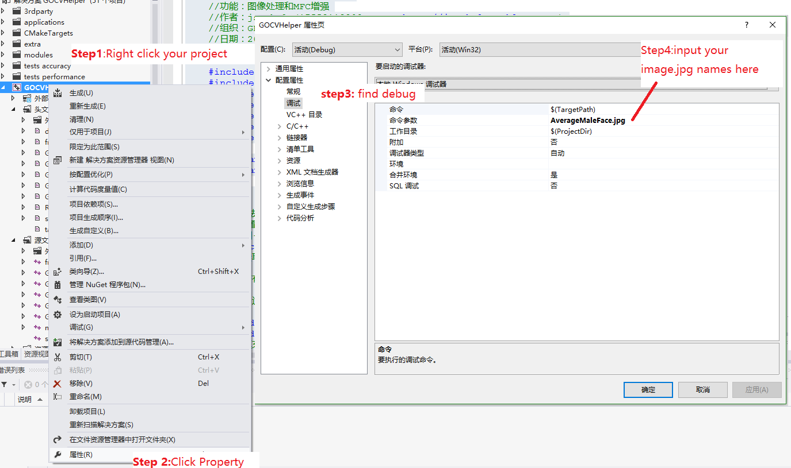Open the 仅用于项目(J) submenu

click(150, 132)
